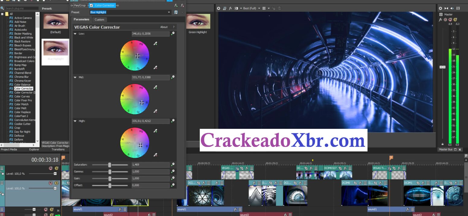Screen dimensions: 468x216
Task: Select the Master Bus tab
Action: pos(445,150)
